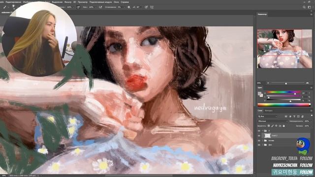Image resolution: width=315 pixels, height=177 pixels.
Task: Hide the top group layer eye
Action: (259, 131)
